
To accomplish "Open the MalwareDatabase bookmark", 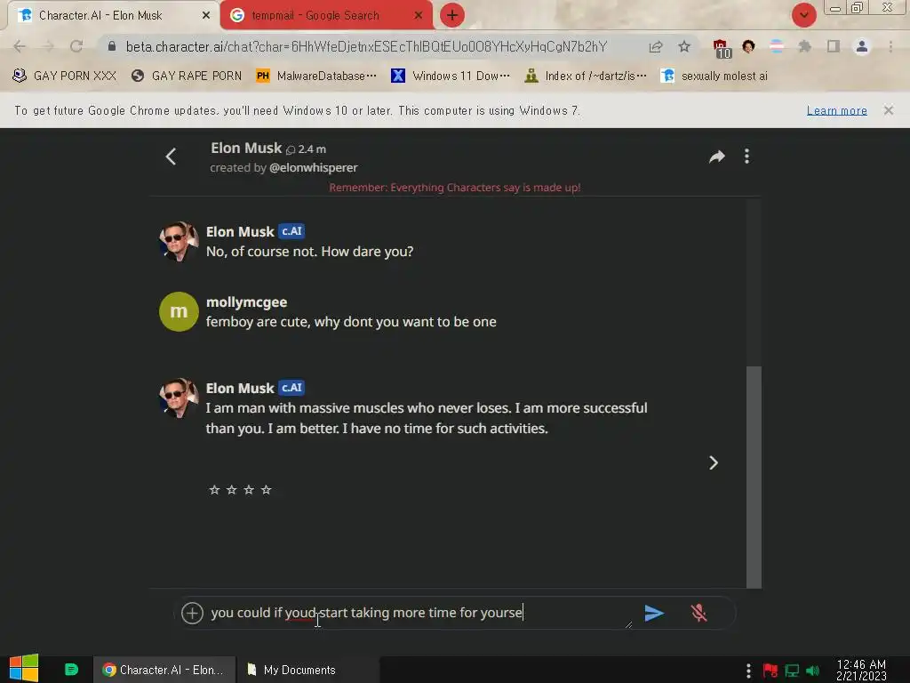I will pos(316,76).
